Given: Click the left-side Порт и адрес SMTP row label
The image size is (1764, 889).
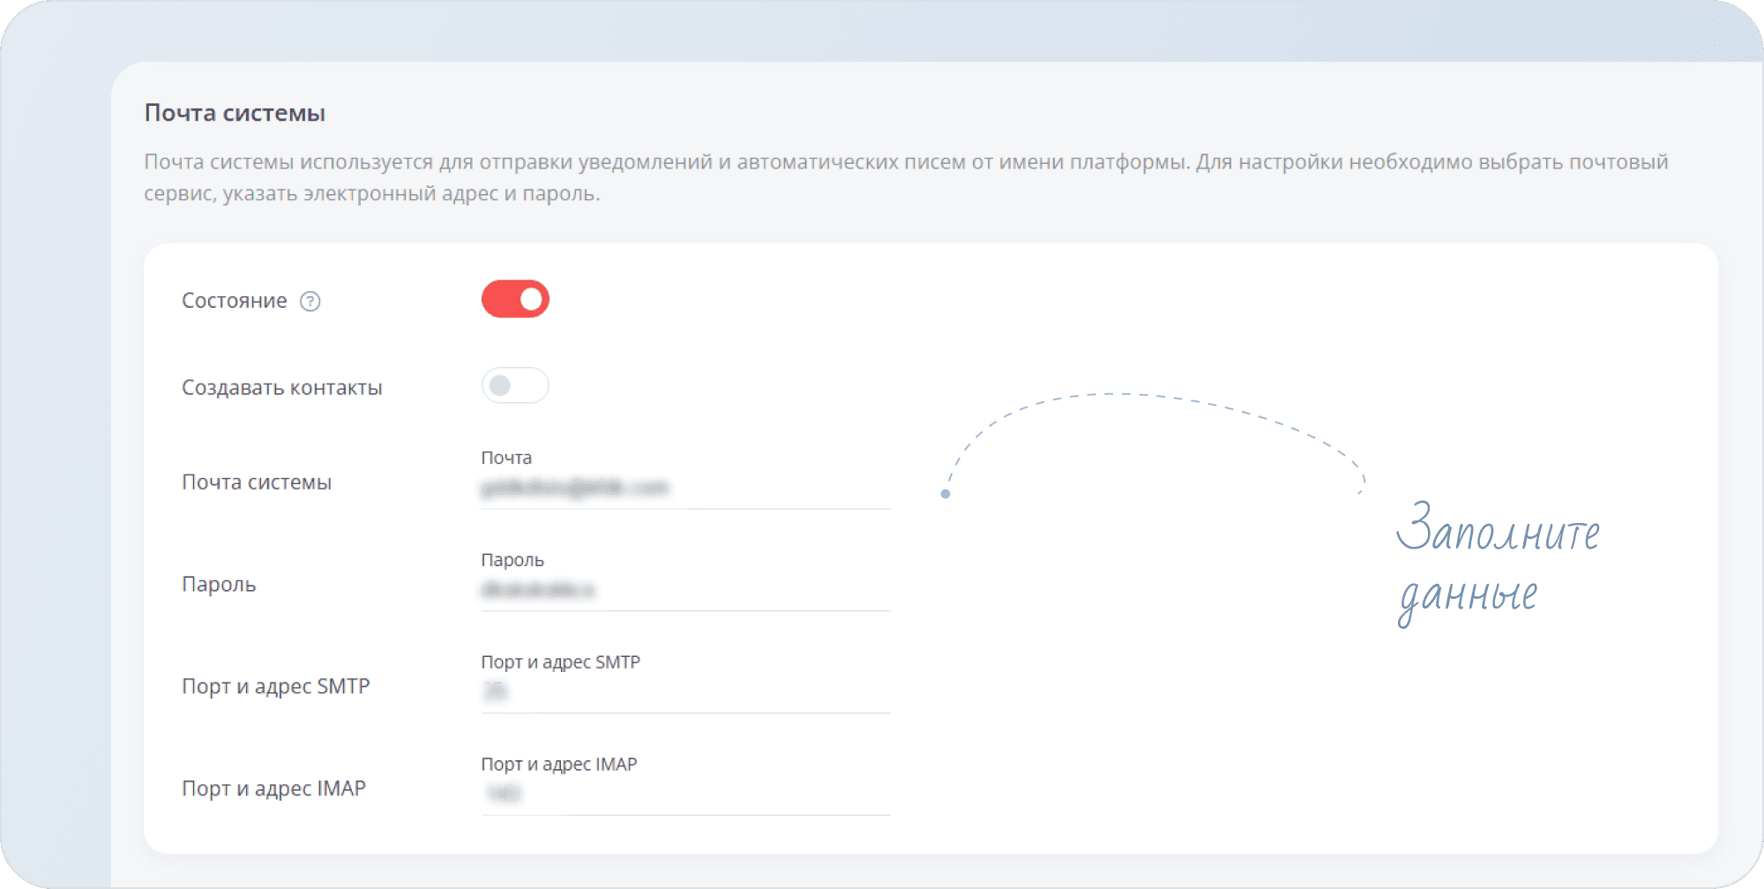Looking at the screenshot, I should click(x=275, y=686).
